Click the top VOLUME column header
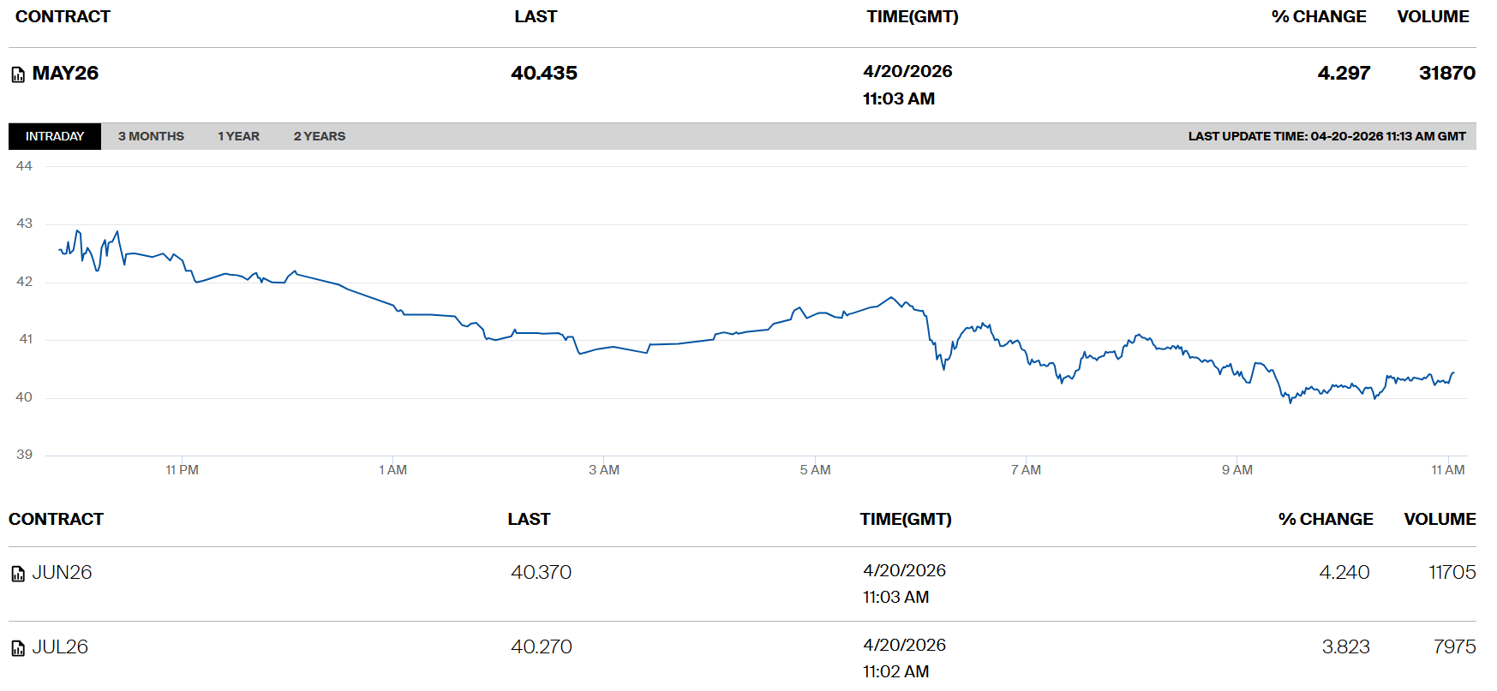1497x691 pixels. point(1433,17)
